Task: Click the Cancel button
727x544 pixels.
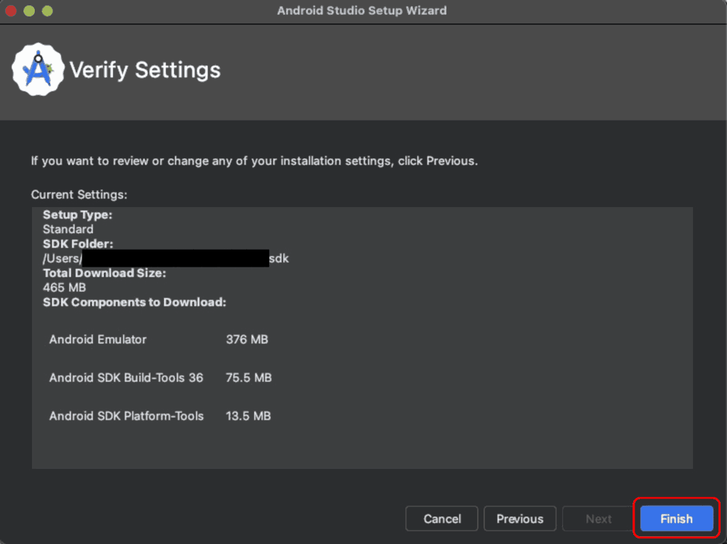Action: point(442,518)
